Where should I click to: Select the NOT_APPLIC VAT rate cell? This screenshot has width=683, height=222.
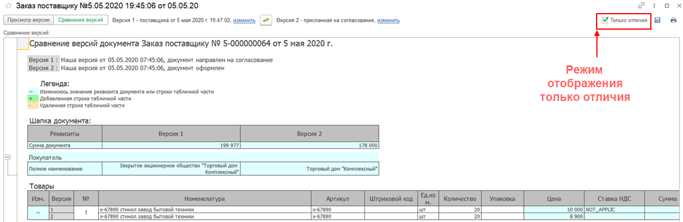(615, 210)
